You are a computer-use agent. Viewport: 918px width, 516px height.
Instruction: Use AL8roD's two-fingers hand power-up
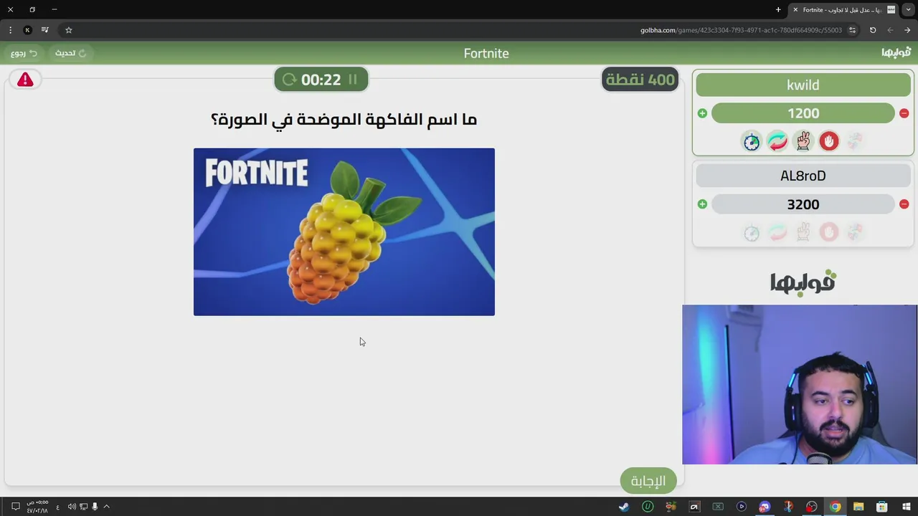coord(803,232)
